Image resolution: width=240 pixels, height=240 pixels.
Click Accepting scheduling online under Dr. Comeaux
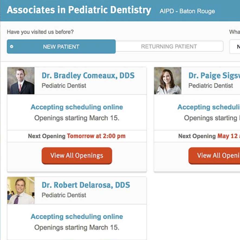[77, 107]
